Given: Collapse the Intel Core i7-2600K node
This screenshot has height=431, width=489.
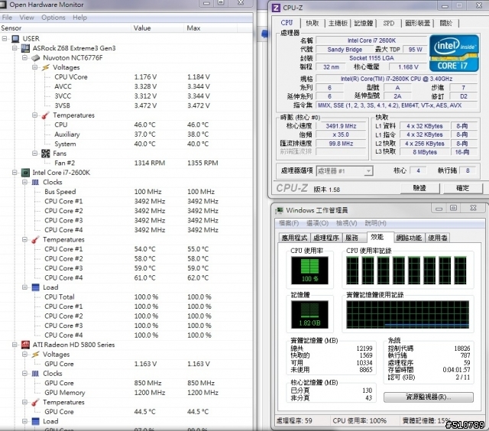Looking at the screenshot, I should (15, 173).
